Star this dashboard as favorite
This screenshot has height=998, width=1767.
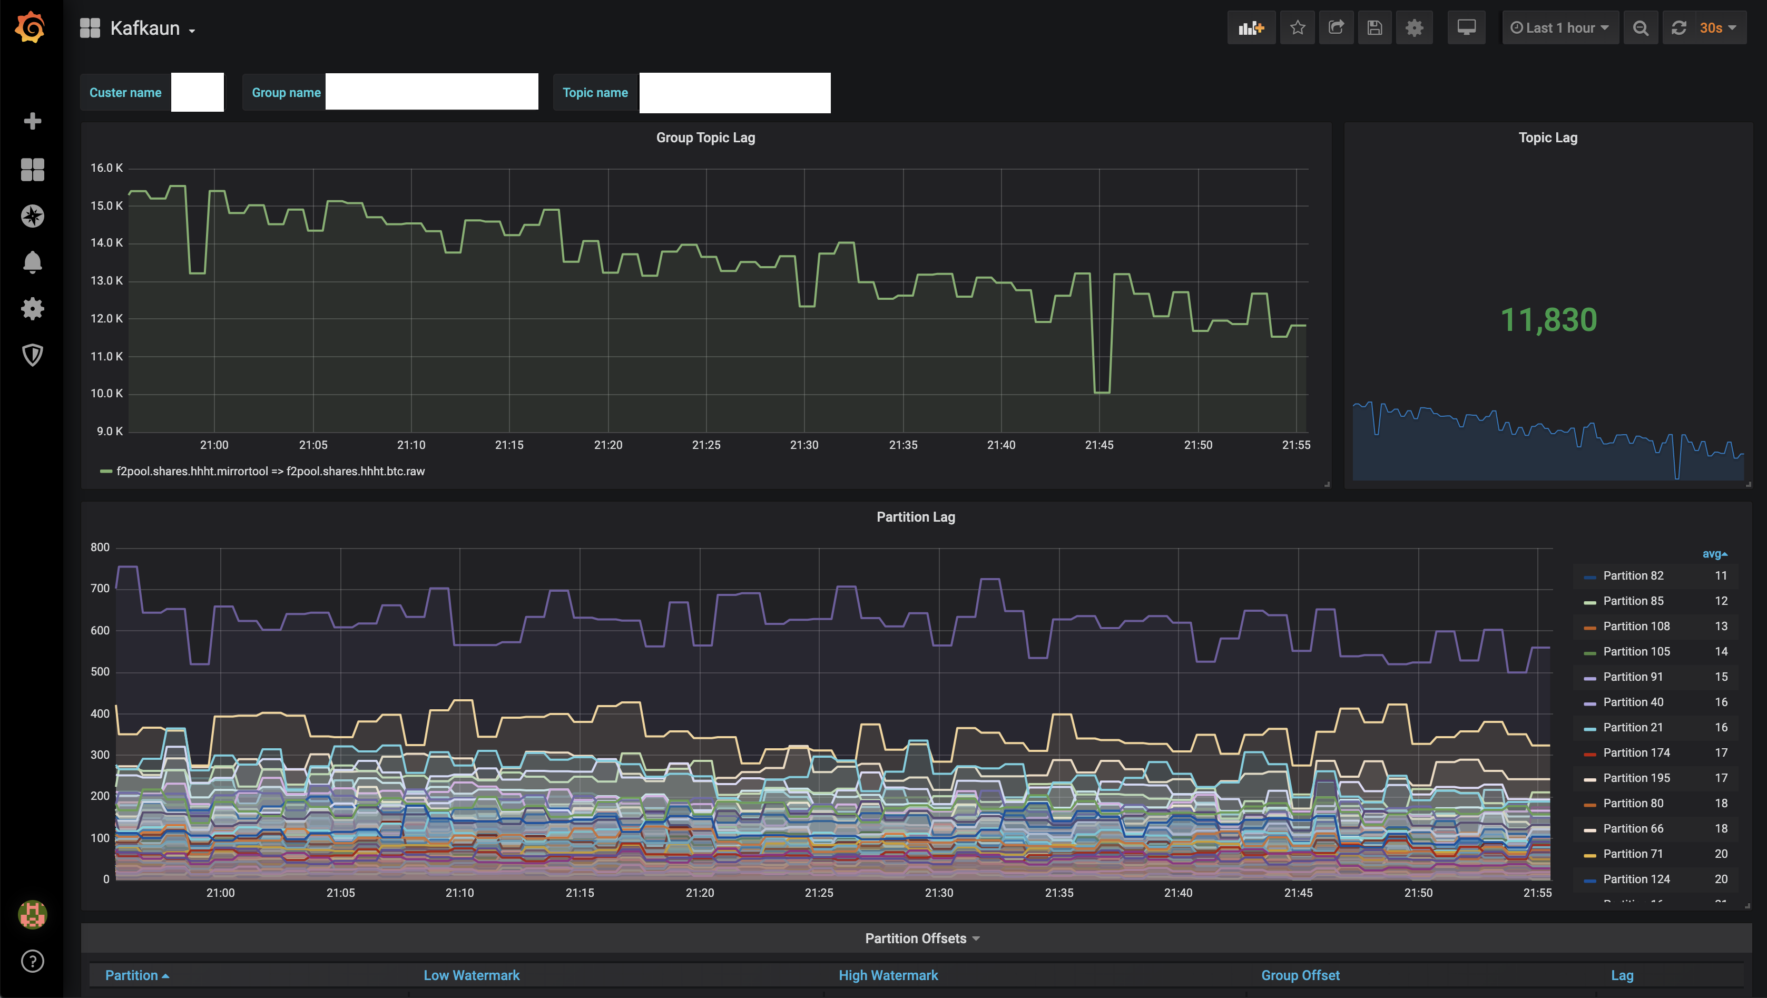tap(1297, 28)
